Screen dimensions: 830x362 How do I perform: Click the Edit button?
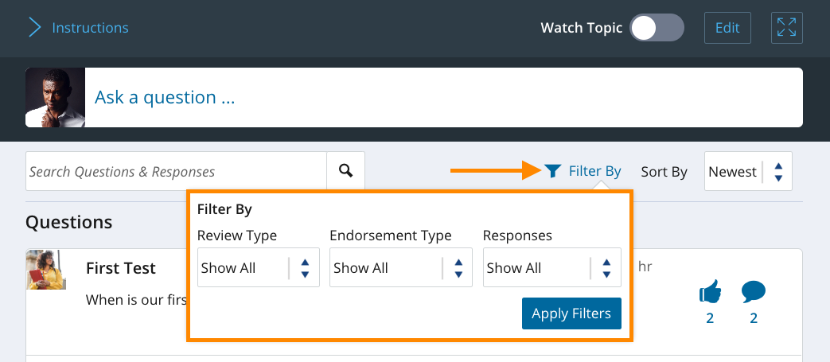coord(727,28)
